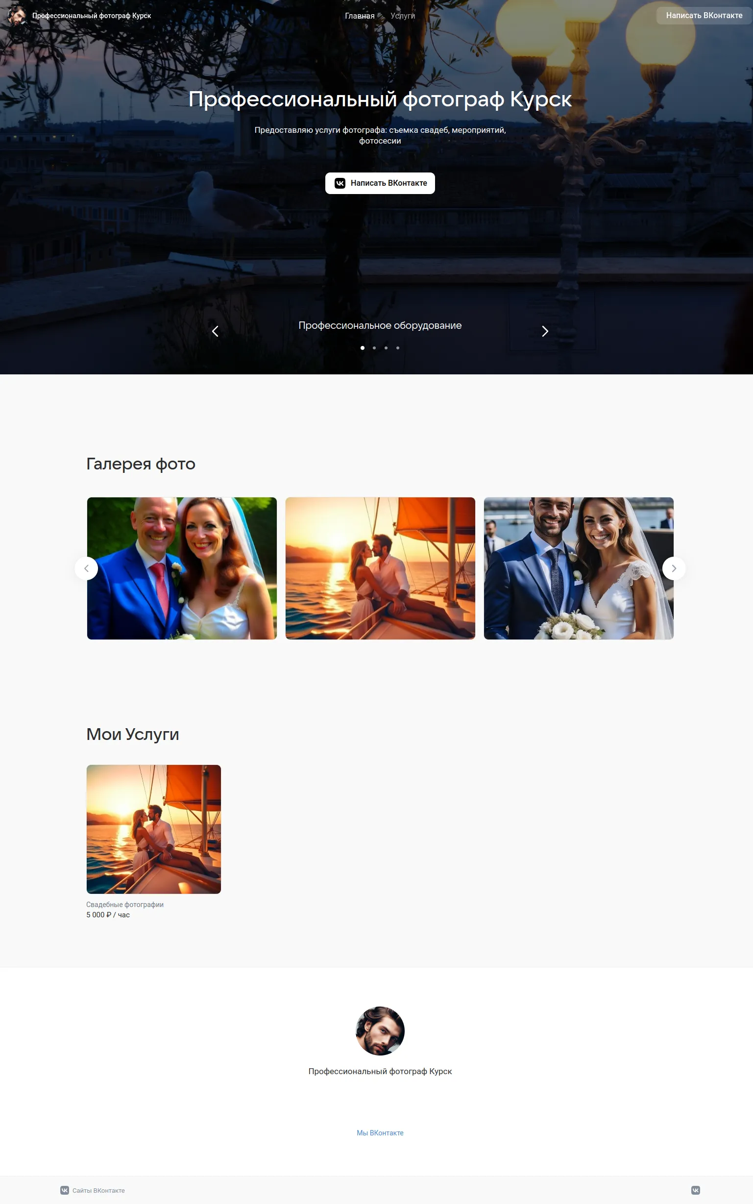Select the fourth hero slider dot
The height and width of the screenshot is (1204, 753).
click(x=398, y=348)
